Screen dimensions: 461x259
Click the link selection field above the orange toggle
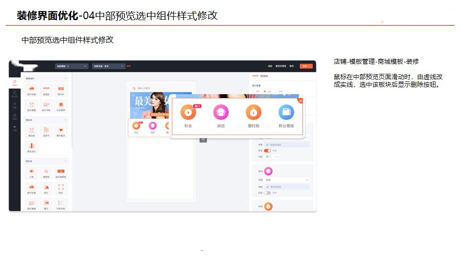(x=287, y=144)
